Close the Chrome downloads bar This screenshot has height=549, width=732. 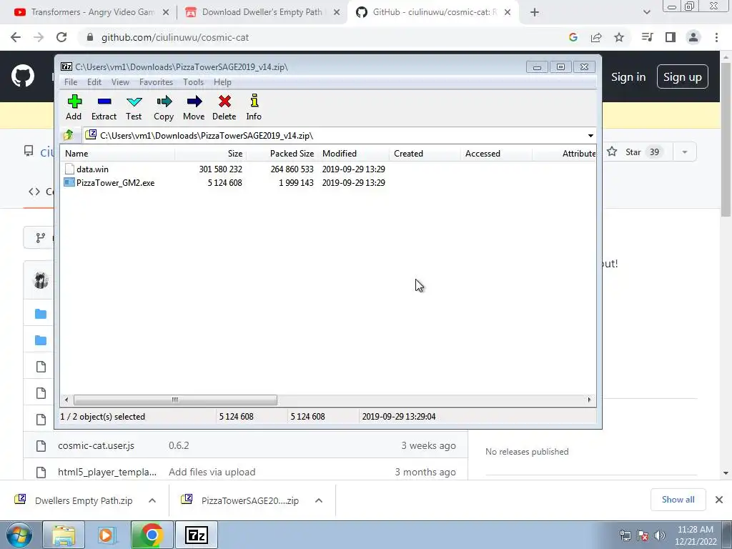(x=719, y=500)
